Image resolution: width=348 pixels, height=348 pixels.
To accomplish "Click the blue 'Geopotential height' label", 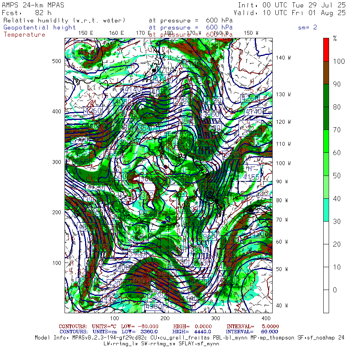I will (x=39, y=27).
